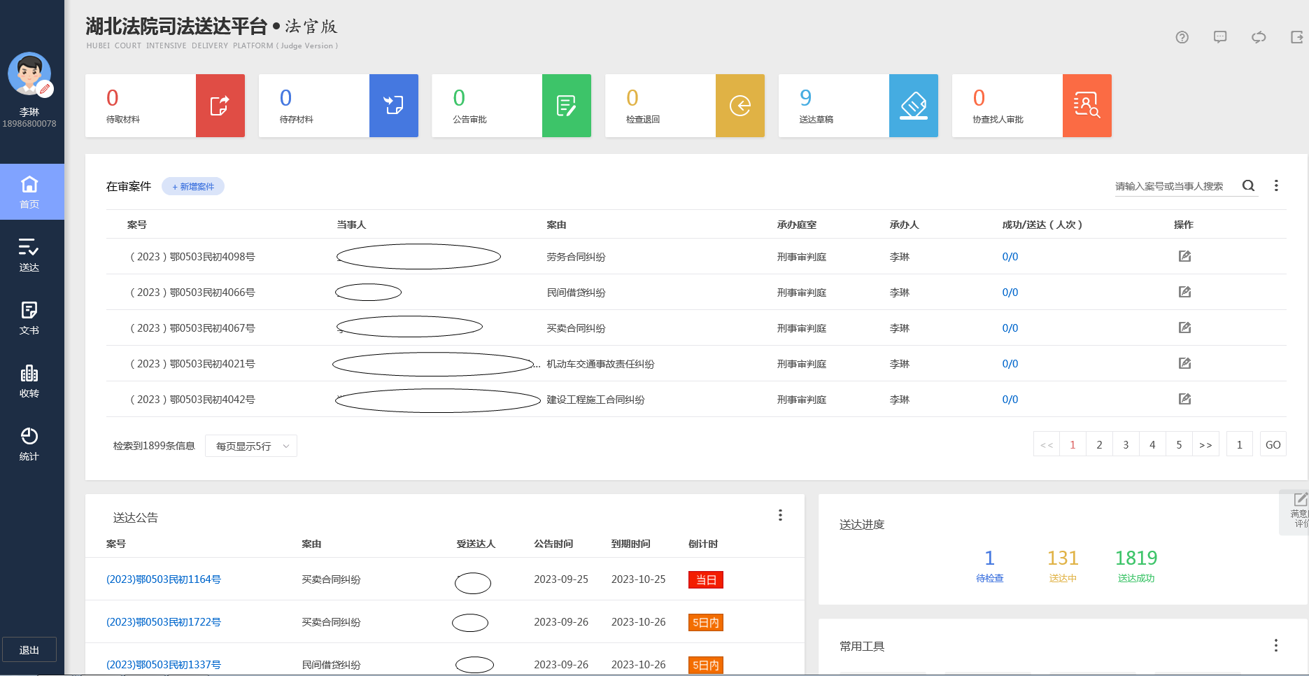Viewport: 1309px width, 676px height.
Task: Open the 每页显示5行 dropdown
Action: click(x=250, y=445)
